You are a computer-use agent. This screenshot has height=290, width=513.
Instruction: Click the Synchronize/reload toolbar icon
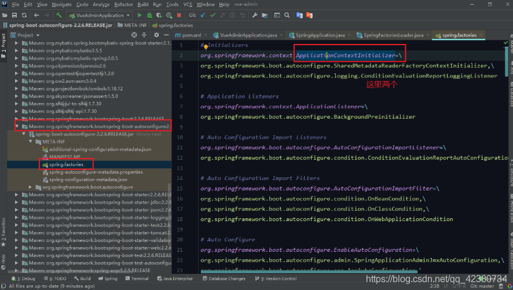pyautogui.click(x=24, y=16)
